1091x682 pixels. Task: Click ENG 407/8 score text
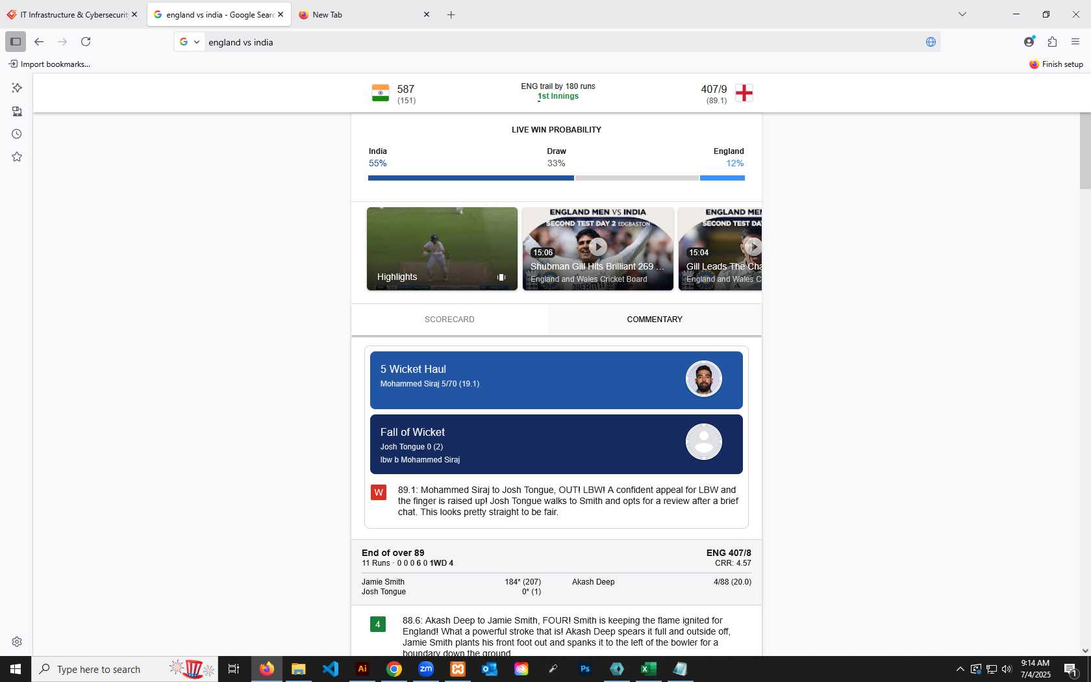pos(729,553)
